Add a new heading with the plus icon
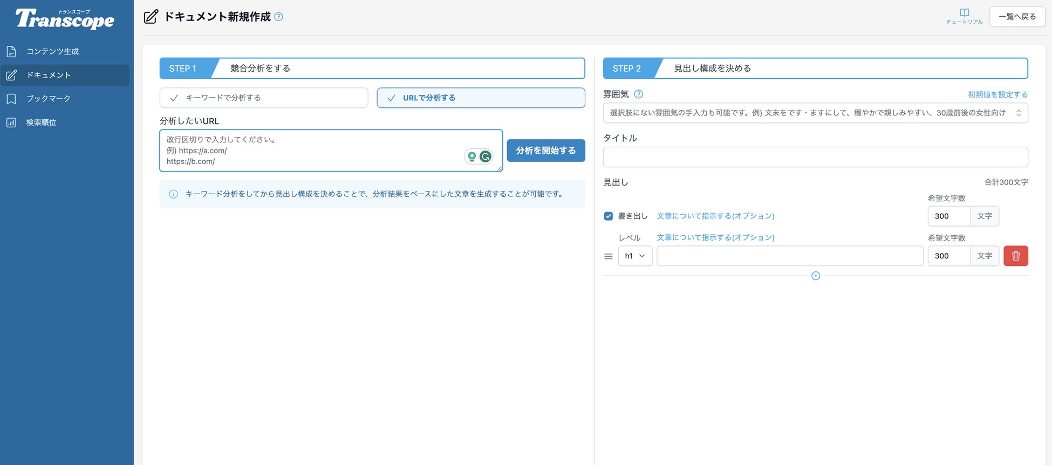The width and height of the screenshot is (1052, 465). pos(816,276)
